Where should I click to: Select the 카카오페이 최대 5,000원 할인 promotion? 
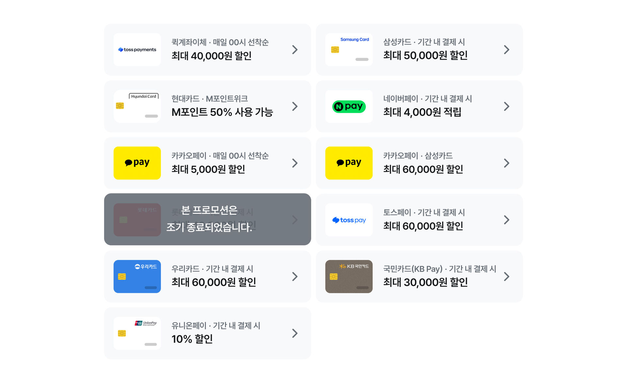pyautogui.click(x=208, y=163)
